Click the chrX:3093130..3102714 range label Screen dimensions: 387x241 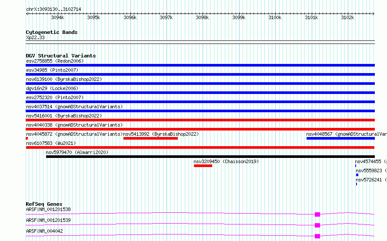pyautogui.click(x=53, y=9)
